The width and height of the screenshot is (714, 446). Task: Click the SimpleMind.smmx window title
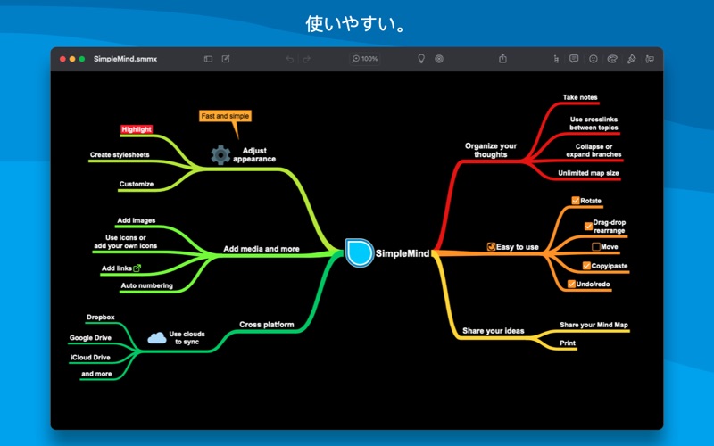(x=125, y=59)
